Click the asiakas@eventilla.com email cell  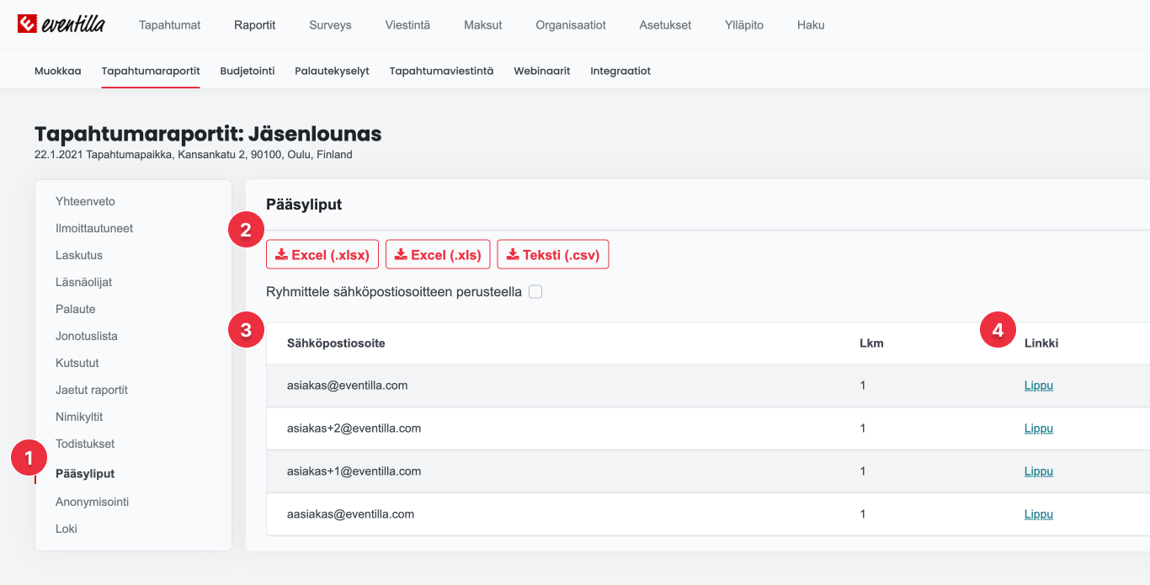[x=348, y=386]
